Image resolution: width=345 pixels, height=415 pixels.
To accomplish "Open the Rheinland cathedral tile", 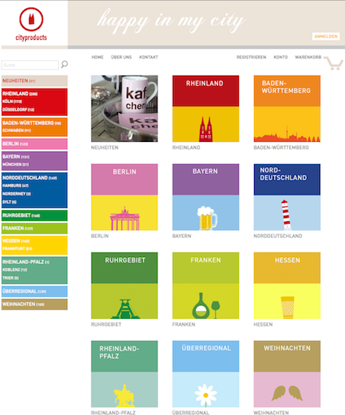I will click(x=206, y=108).
